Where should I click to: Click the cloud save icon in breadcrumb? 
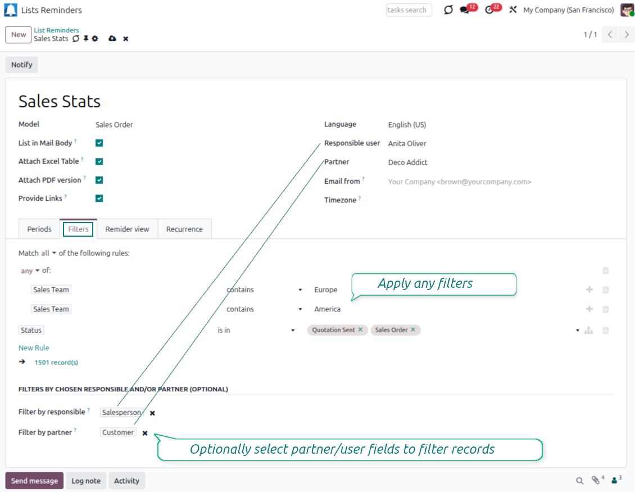point(112,39)
